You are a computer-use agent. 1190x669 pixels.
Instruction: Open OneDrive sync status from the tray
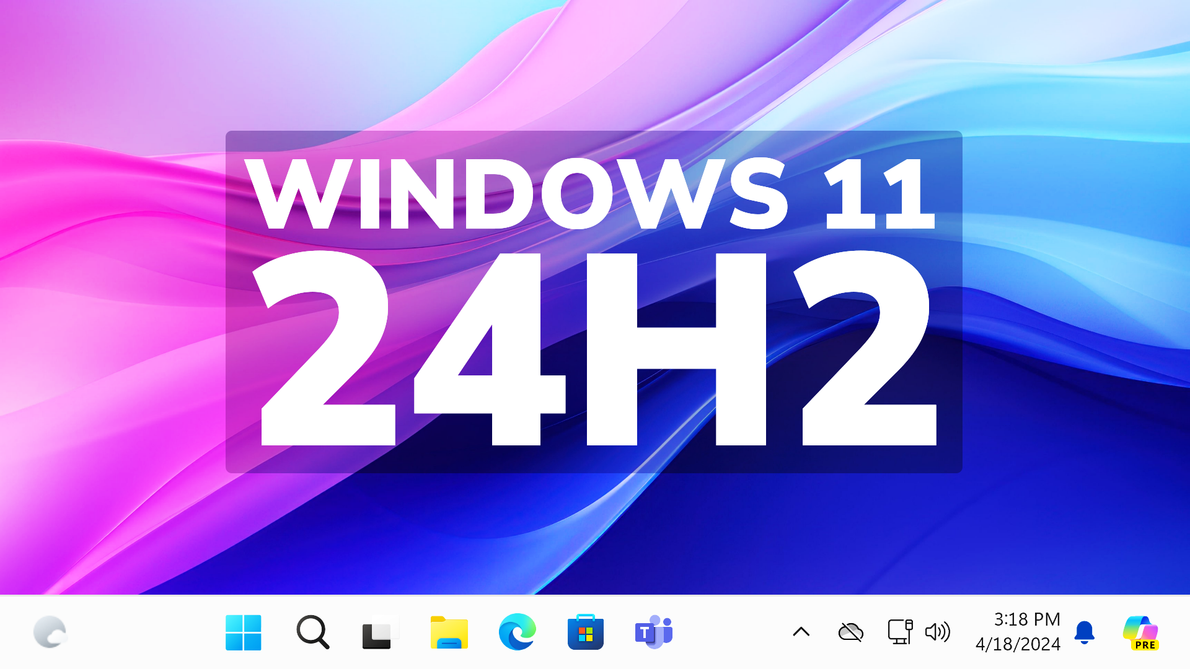850,632
